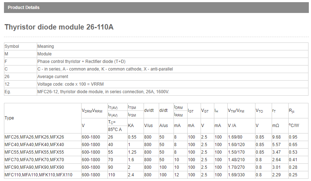Select the Thyristor diode module 26-110A heading

59,27
